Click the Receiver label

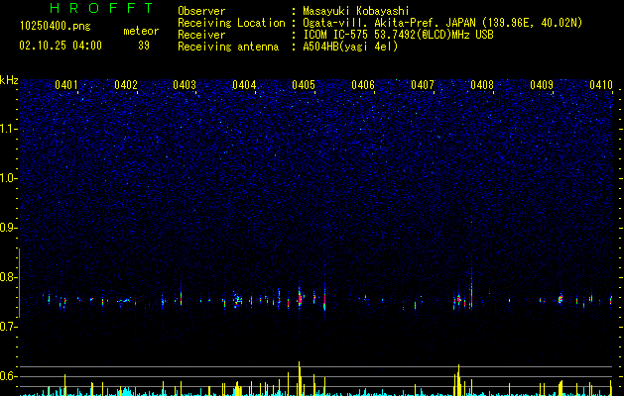201,35
